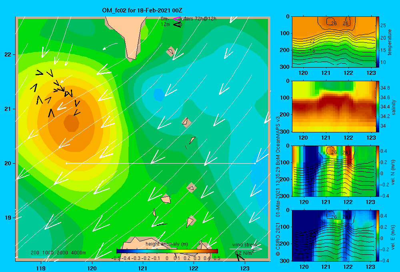Click the -0.4 tick on vel. E colorbar
Image resolution: width=400 pixels, height=272 pixels.
tap(384, 260)
